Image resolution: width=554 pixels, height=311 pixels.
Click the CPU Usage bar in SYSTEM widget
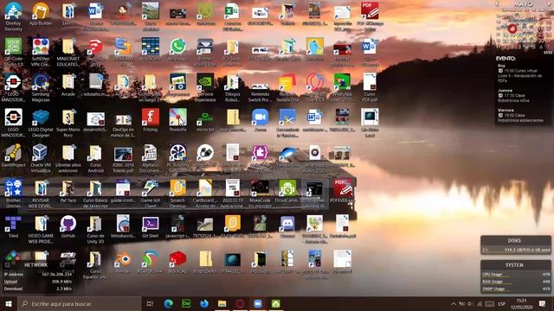516,275
